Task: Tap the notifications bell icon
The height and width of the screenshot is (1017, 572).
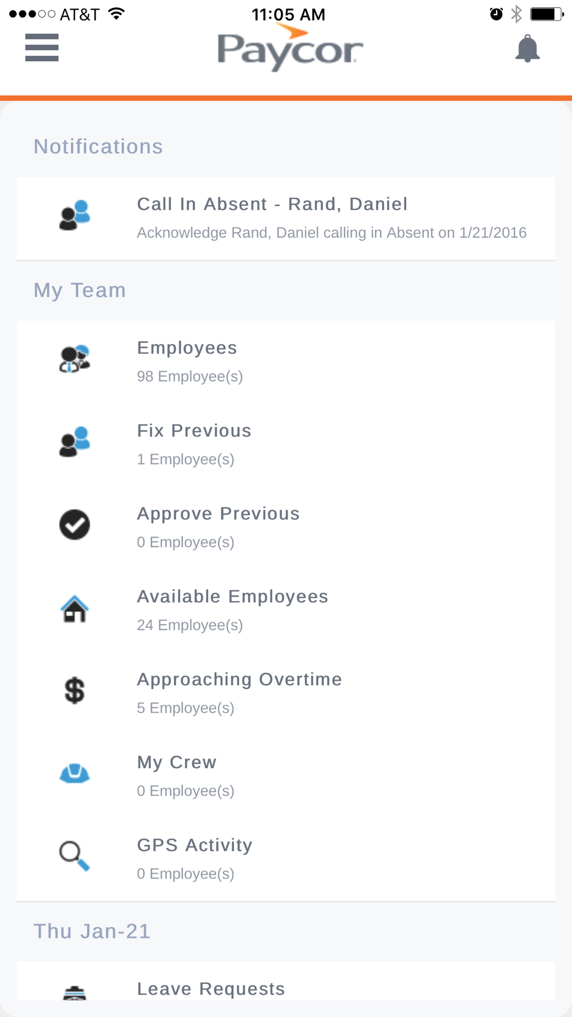Action: click(527, 49)
